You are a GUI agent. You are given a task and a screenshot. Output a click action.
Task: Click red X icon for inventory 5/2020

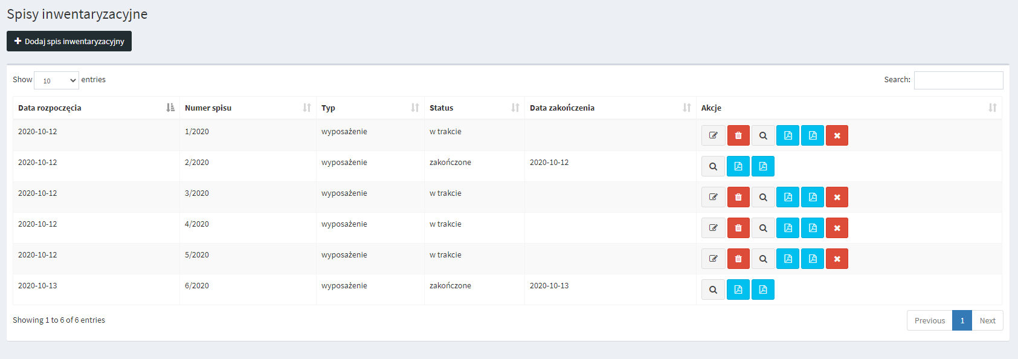[837, 259]
